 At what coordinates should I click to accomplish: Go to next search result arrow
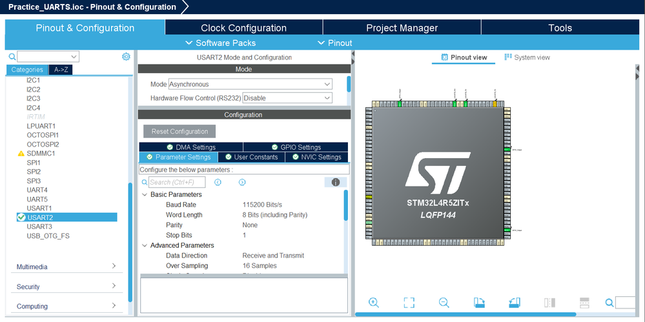click(242, 182)
